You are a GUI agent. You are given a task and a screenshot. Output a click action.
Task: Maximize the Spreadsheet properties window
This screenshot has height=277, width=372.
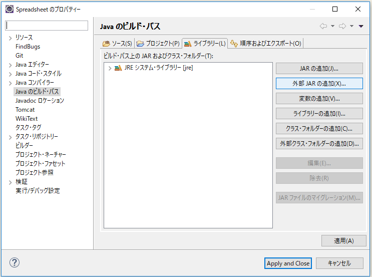click(x=335, y=9)
